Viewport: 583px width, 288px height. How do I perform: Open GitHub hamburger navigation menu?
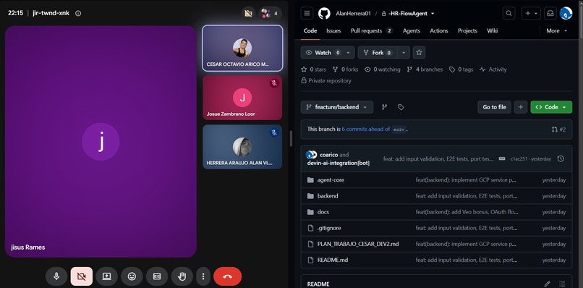[x=307, y=14]
